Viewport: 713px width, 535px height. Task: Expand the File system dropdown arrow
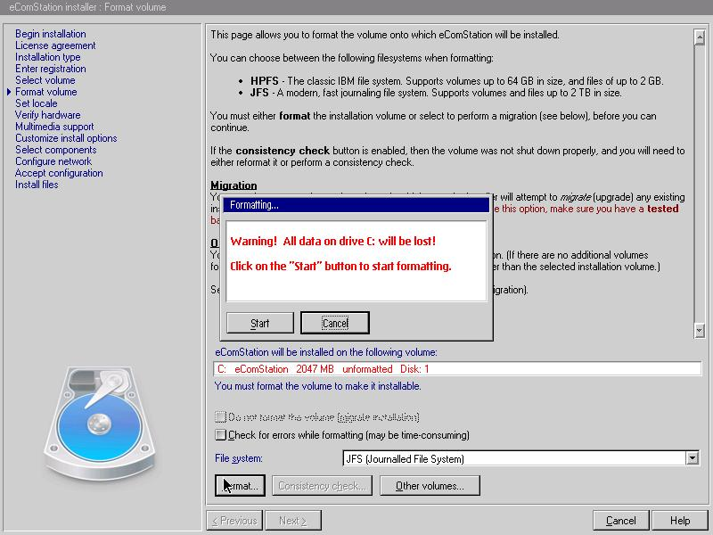693,458
